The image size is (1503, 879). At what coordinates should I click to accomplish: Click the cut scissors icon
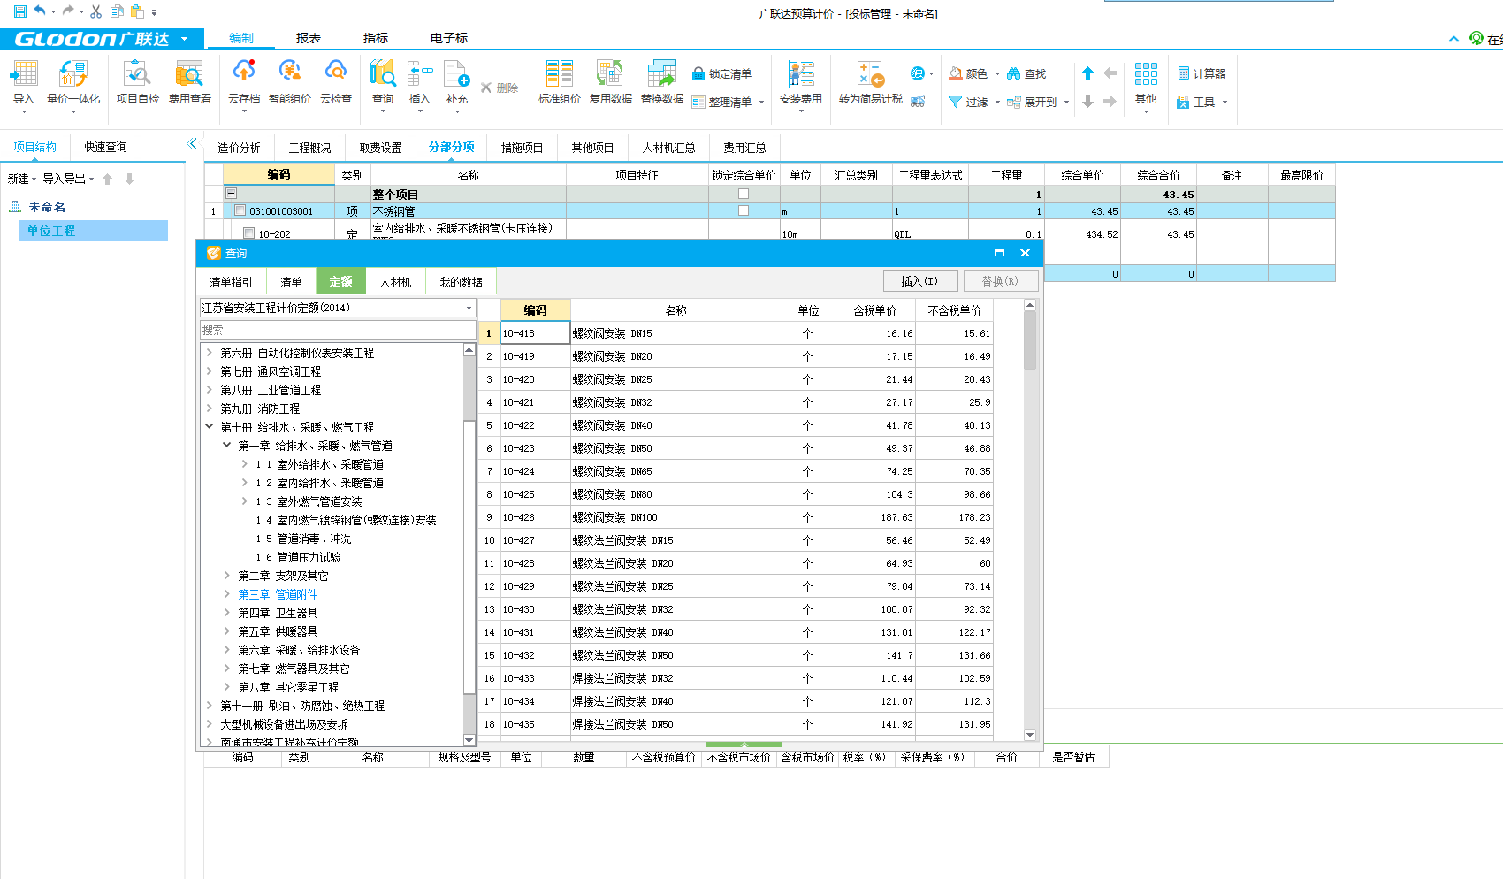(x=96, y=11)
